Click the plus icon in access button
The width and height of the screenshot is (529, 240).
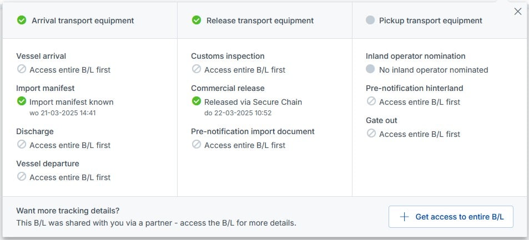(x=404, y=217)
